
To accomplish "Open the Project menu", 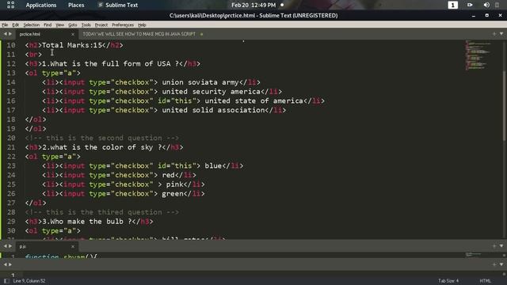I will (101, 25).
